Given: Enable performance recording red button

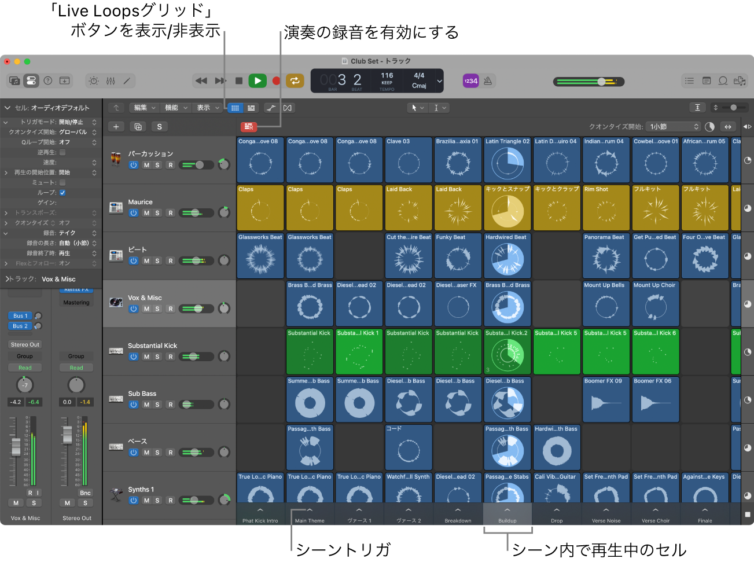Looking at the screenshot, I should pyautogui.click(x=249, y=127).
